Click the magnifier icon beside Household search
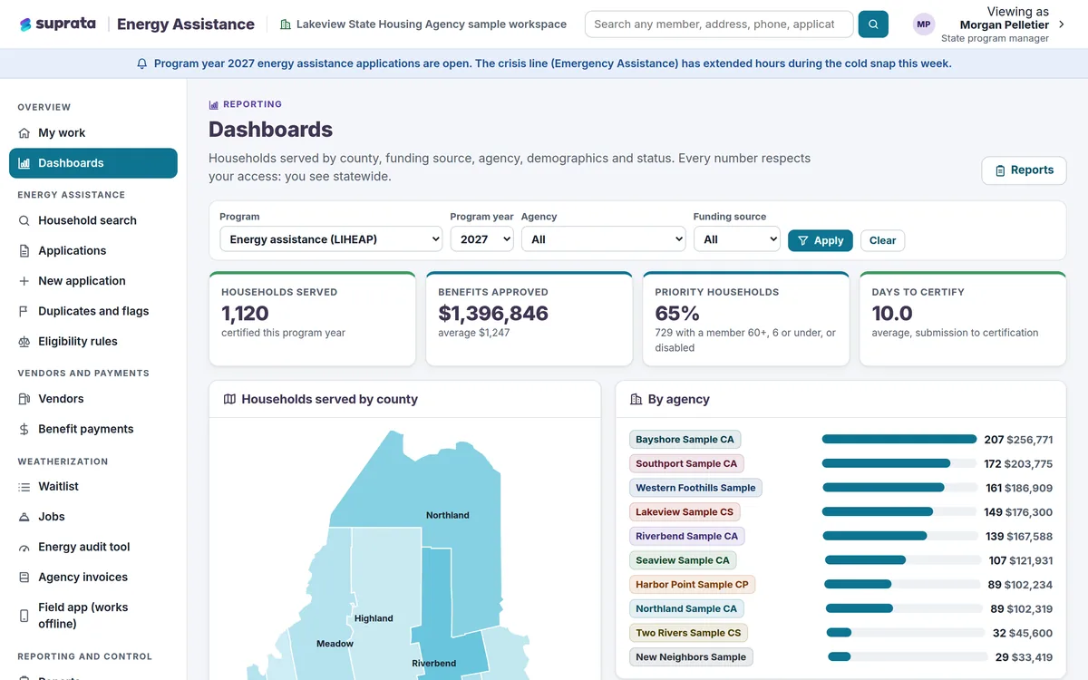Screen dimensions: 1088x680 (x=24, y=220)
